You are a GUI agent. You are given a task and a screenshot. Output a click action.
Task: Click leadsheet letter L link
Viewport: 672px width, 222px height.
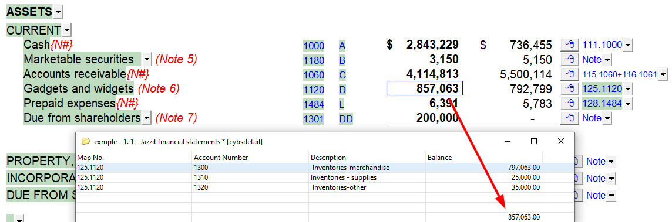[341, 104]
